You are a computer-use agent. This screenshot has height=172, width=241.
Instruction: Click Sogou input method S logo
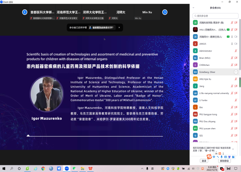(x=209, y=157)
